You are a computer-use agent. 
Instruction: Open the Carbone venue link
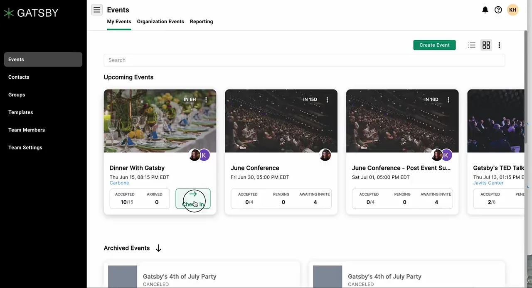[119, 183]
